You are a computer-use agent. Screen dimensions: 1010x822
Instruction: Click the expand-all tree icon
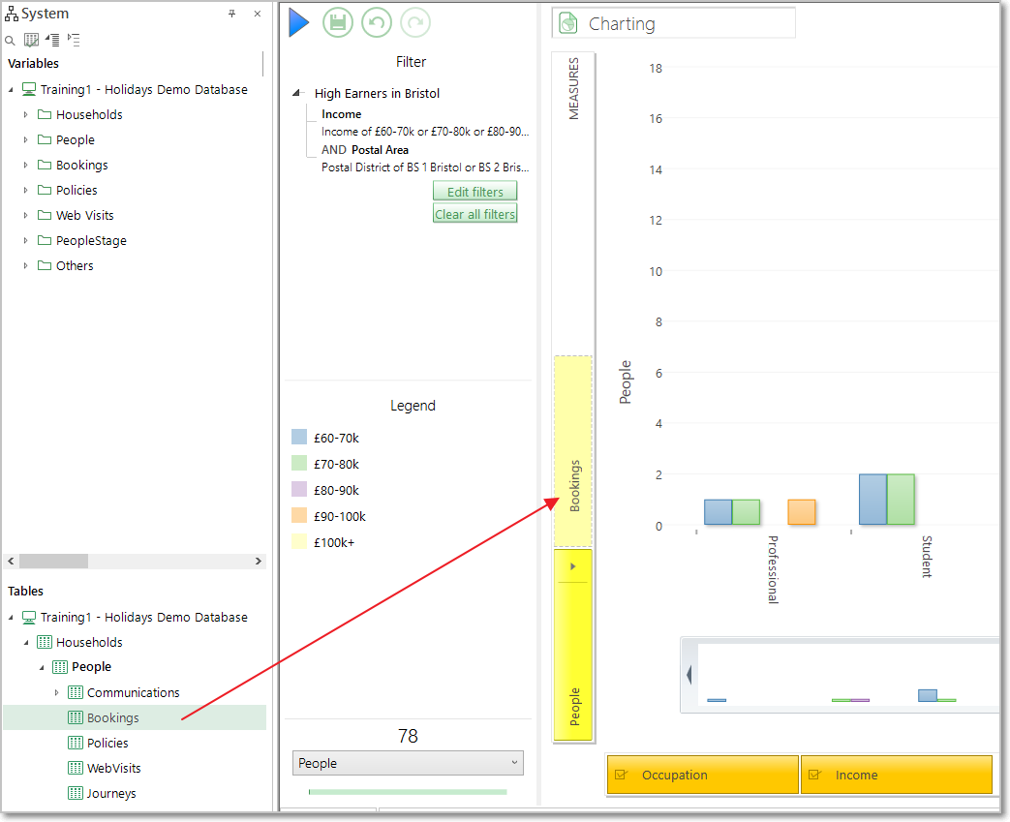pos(53,40)
